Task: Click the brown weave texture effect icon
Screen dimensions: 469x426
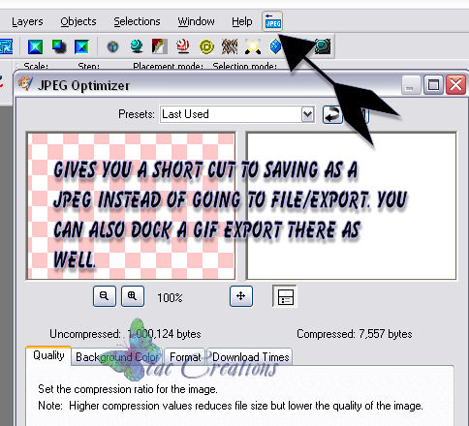Action: coord(230,46)
